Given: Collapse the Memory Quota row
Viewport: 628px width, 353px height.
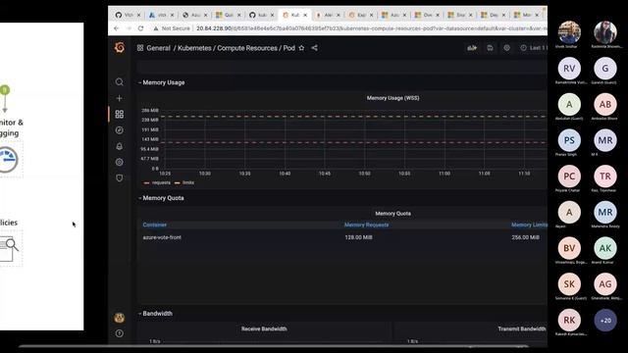Looking at the screenshot, I should [161, 198].
